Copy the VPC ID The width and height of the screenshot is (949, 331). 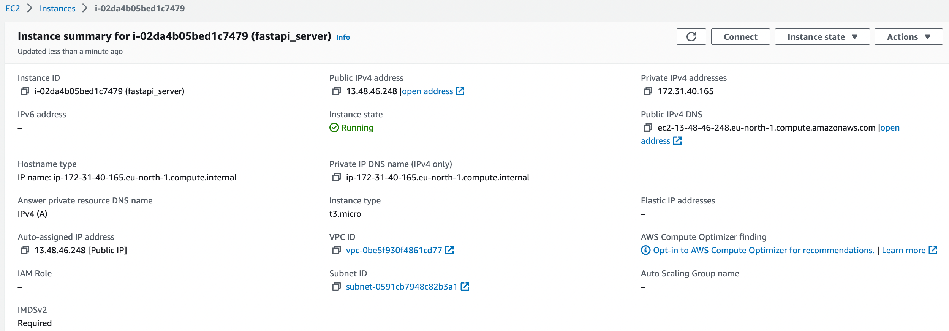(x=337, y=250)
